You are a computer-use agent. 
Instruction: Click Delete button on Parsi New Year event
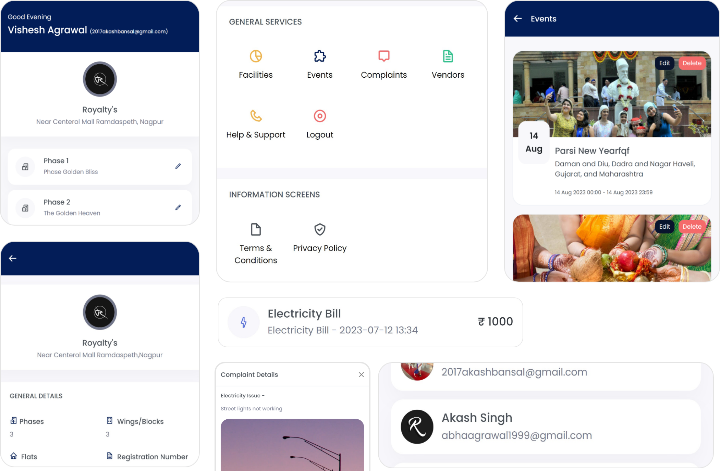[692, 63]
